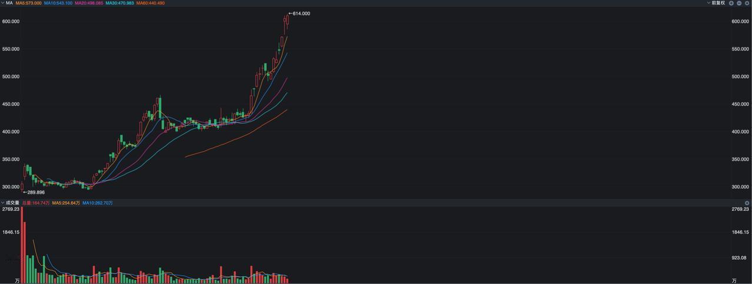Open main chart settings gear
This screenshot has width=752, height=284.
(x=747, y=3)
